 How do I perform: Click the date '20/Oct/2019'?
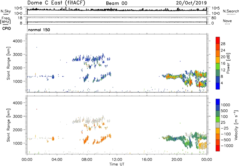191,3
